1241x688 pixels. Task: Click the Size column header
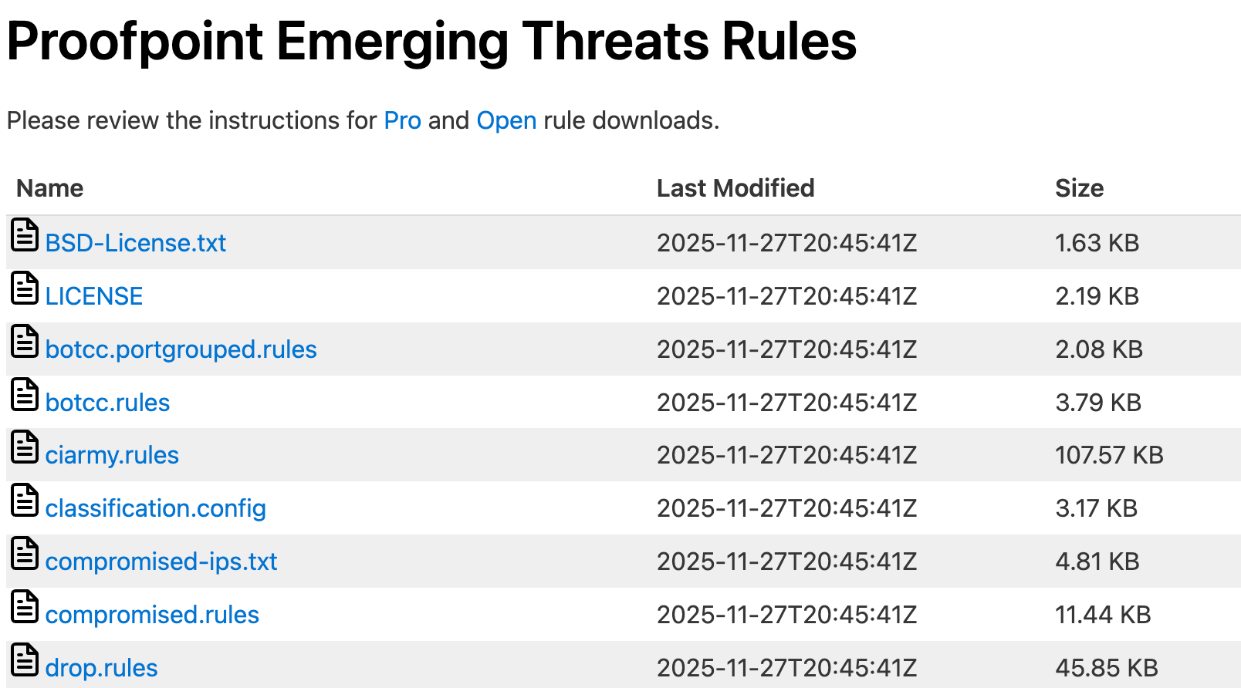pos(1079,189)
